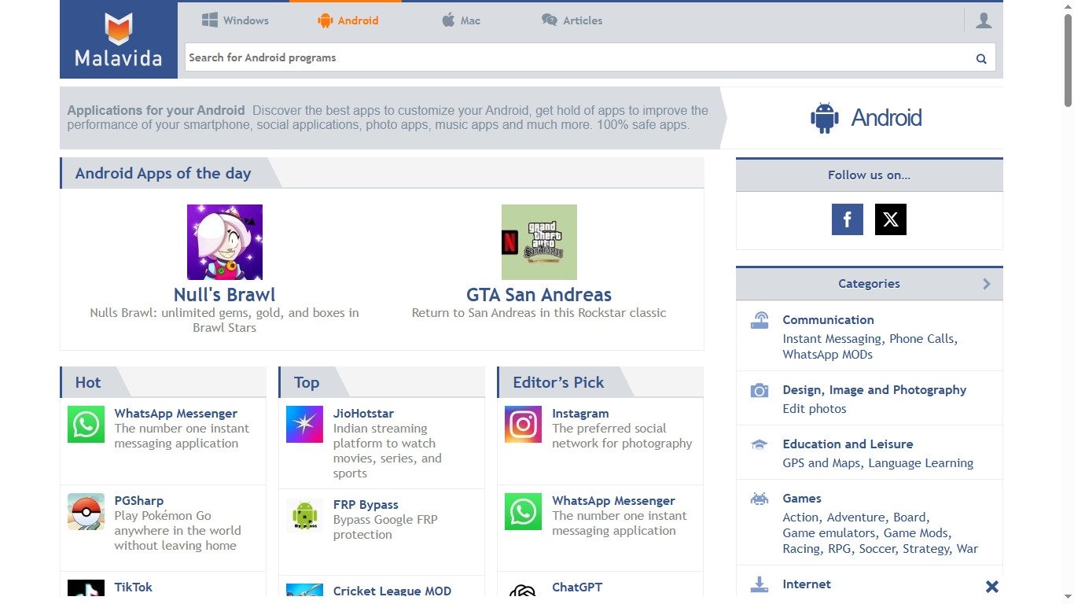This screenshot has height=604, width=1074.
Task: Click WhatsApp icon in Editor's Pick
Action: click(523, 512)
